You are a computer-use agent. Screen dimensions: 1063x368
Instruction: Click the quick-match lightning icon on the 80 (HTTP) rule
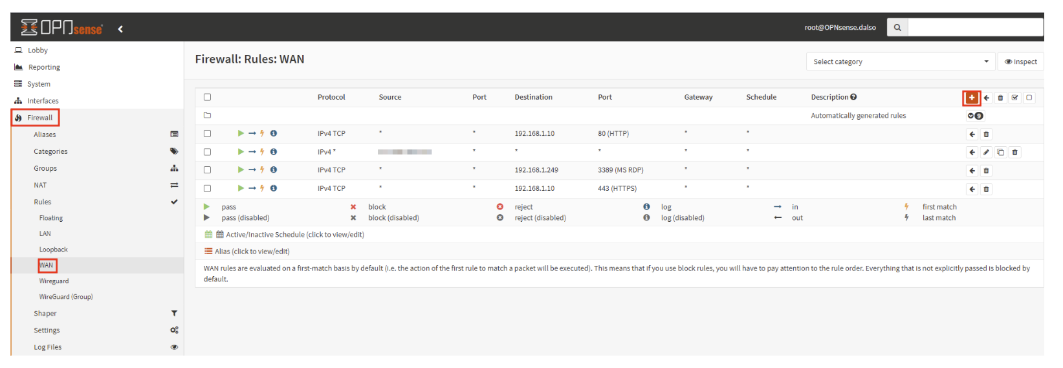click(262, 133)
